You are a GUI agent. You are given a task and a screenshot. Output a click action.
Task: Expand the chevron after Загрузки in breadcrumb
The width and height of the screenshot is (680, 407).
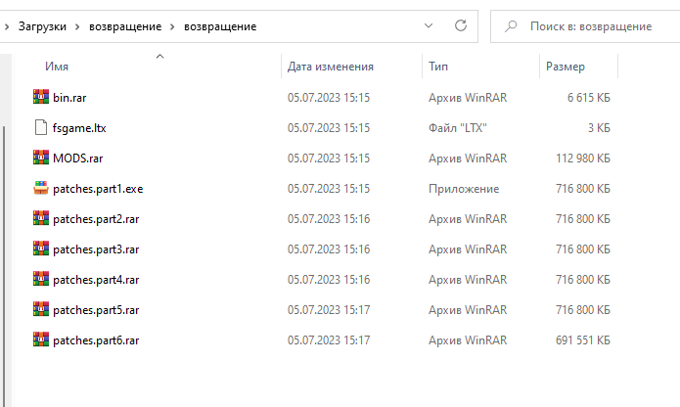click(77, 26)
